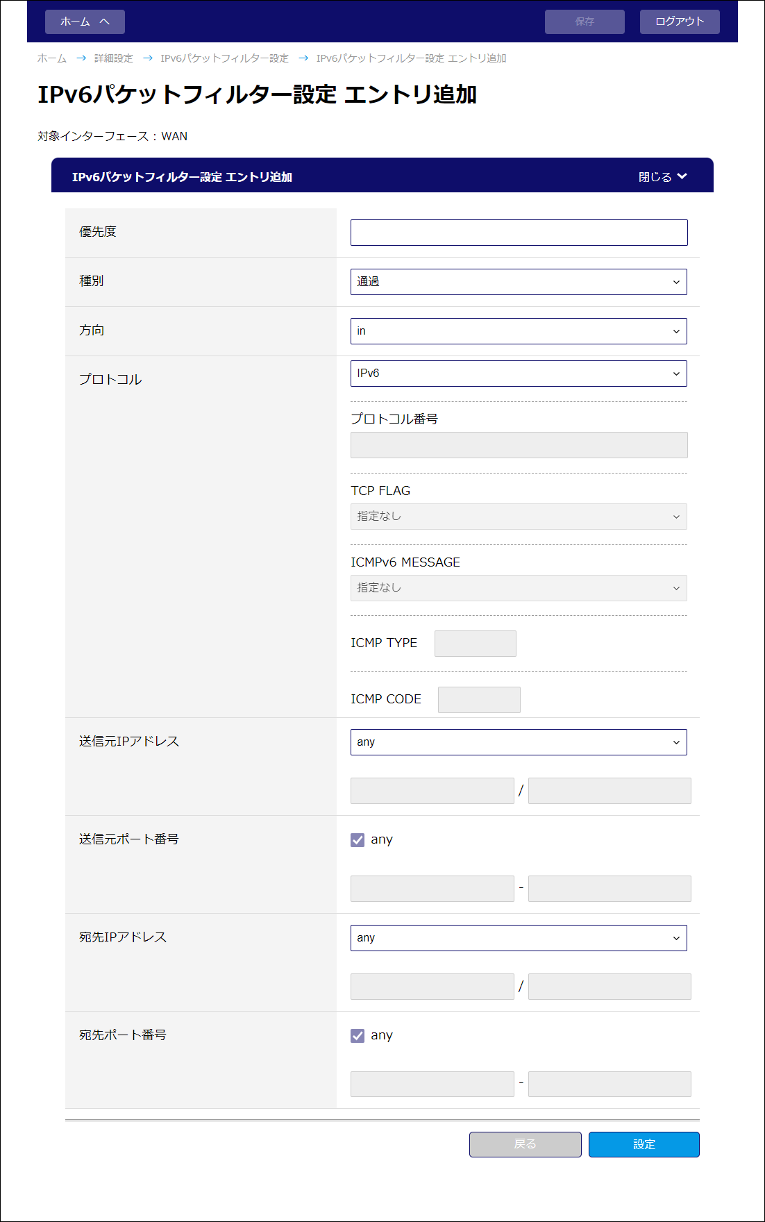Open the ICMPv6 MESSAGE dropdown
This screenshot has height=1222, width=765.
pos(519,588)
